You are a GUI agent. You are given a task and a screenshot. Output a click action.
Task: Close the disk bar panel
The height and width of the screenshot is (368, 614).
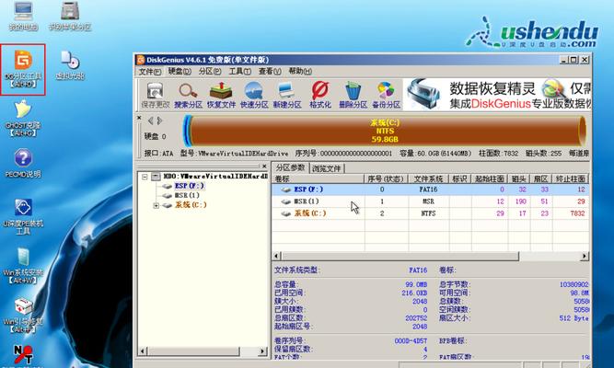139,118
